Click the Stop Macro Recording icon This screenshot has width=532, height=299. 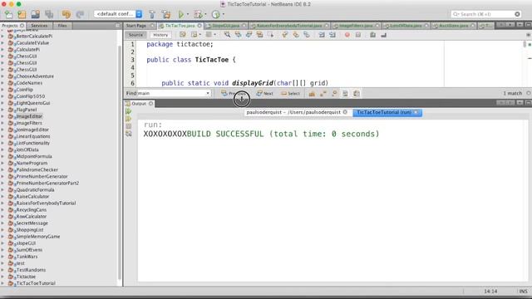(x=358, y=35)
